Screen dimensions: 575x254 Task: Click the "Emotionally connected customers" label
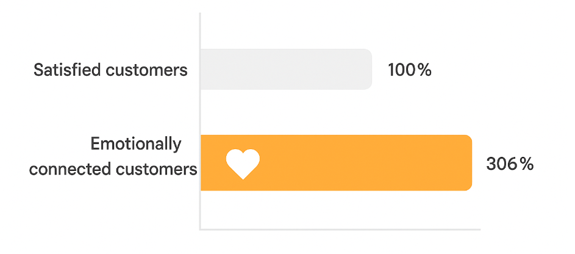(114, 156)
